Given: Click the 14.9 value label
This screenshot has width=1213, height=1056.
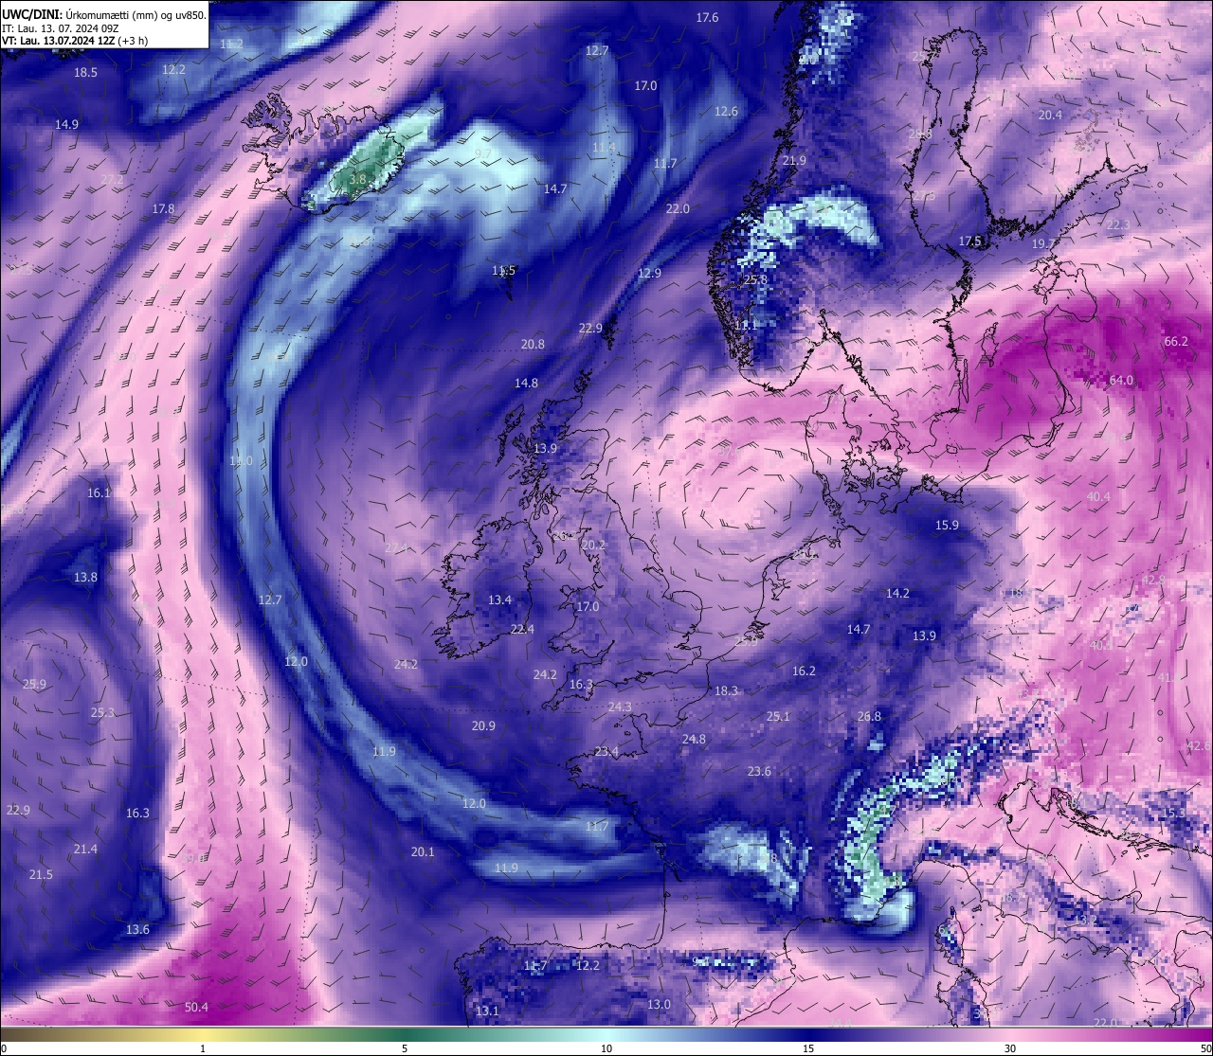Looking at the screenshot, I should pyautogui.click(x=66, y=124).
